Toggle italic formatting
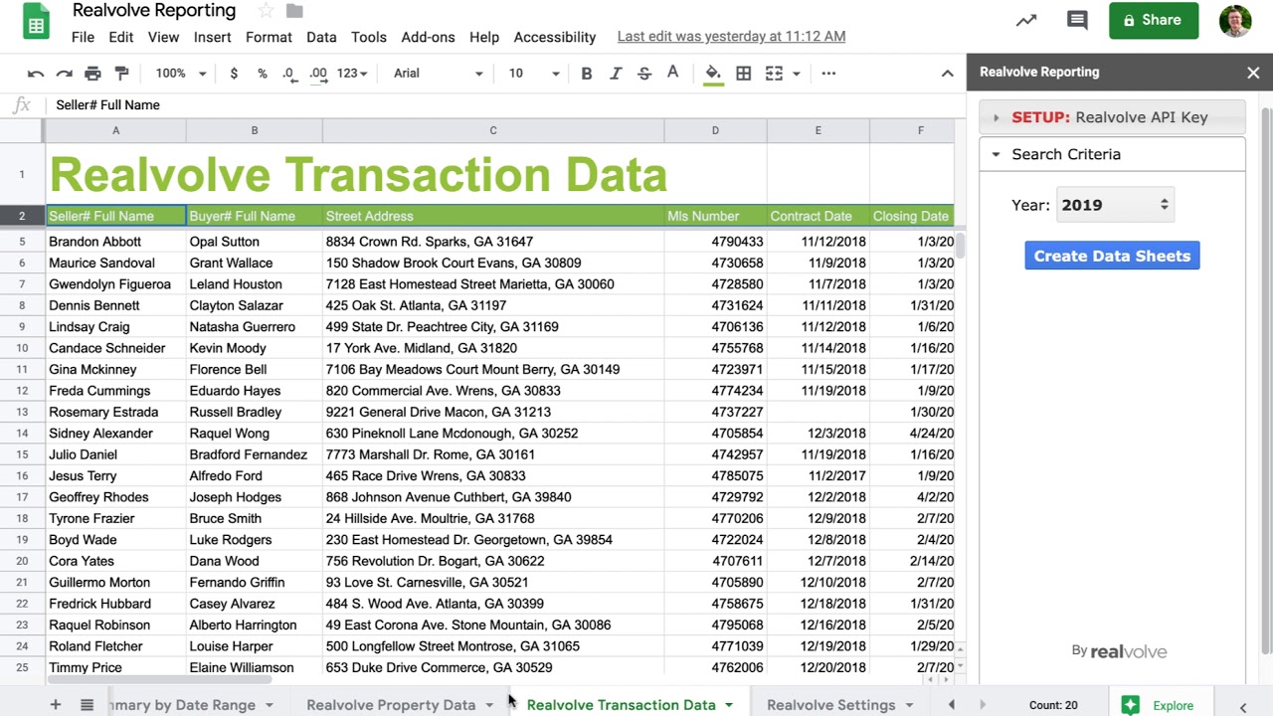Screen dimensions: 1273x716 [x=616, y=74]
